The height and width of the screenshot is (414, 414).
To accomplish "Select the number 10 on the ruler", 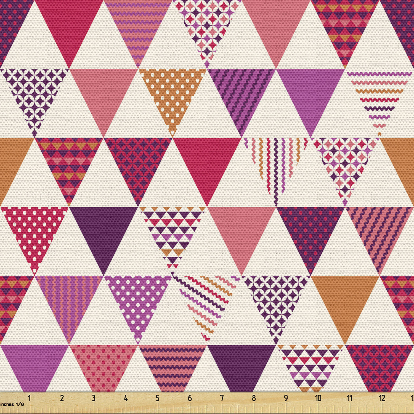I will point(318,398).
